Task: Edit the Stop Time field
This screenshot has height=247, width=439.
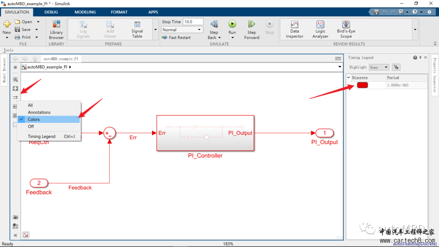Action: (x=193, y=22)
